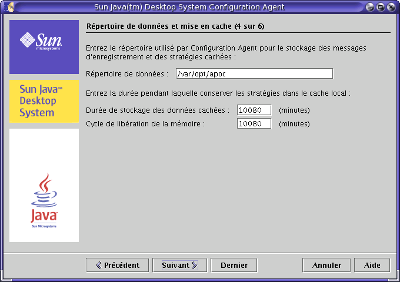Close the Configuration Agent window
This screenshot has height=282, width=400.
point(391,7)
